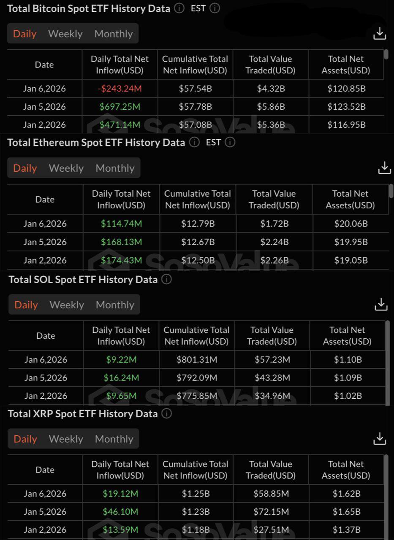Open info icon beside Ethereum ETF title

tap(194, 143)
